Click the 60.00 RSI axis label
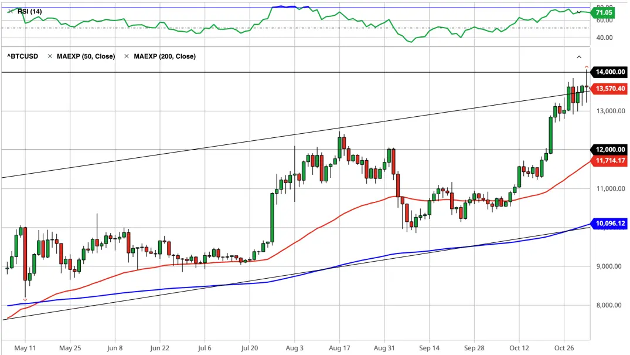 coord(605,21)
